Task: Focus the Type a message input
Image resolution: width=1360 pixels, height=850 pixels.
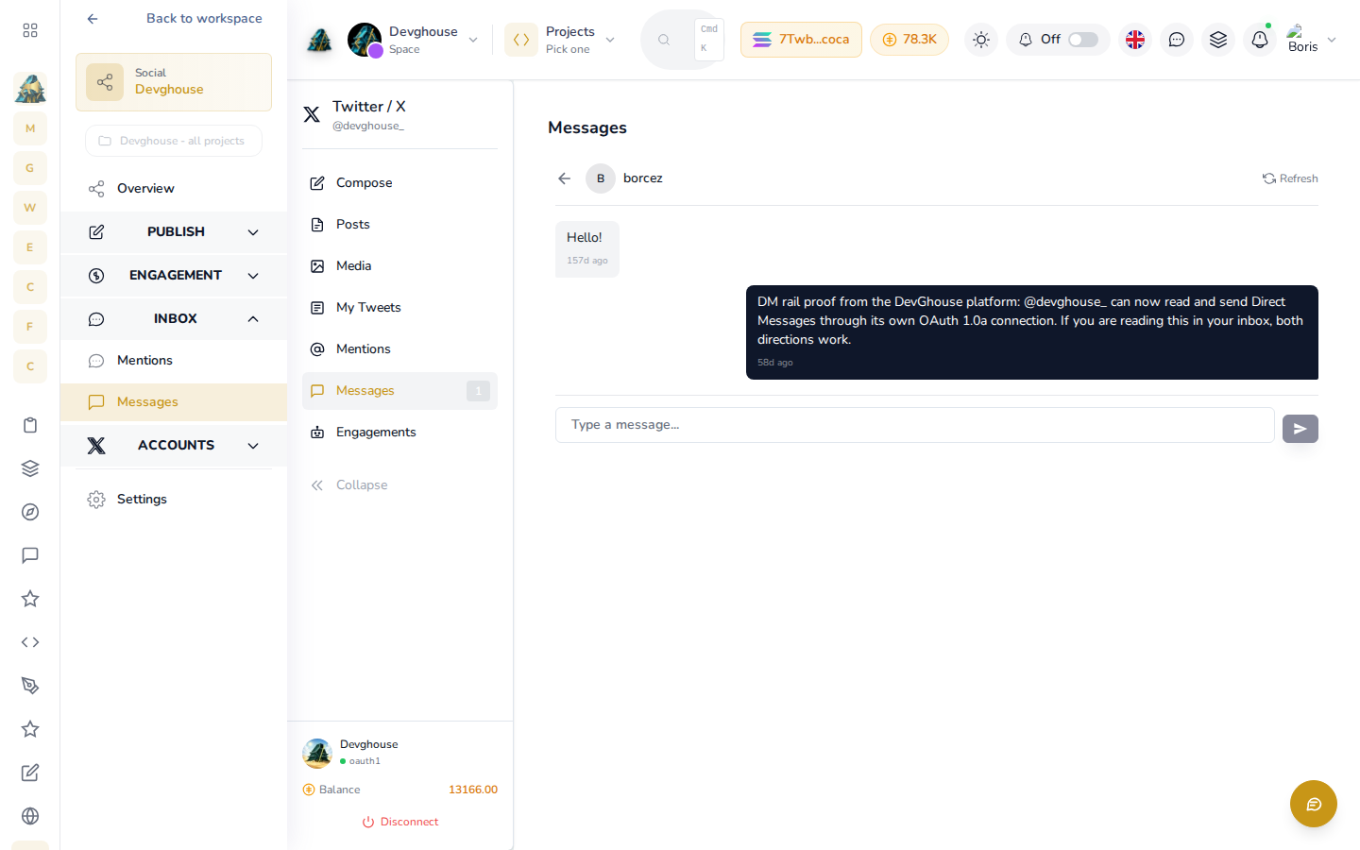Action: [x=915, y=425]
